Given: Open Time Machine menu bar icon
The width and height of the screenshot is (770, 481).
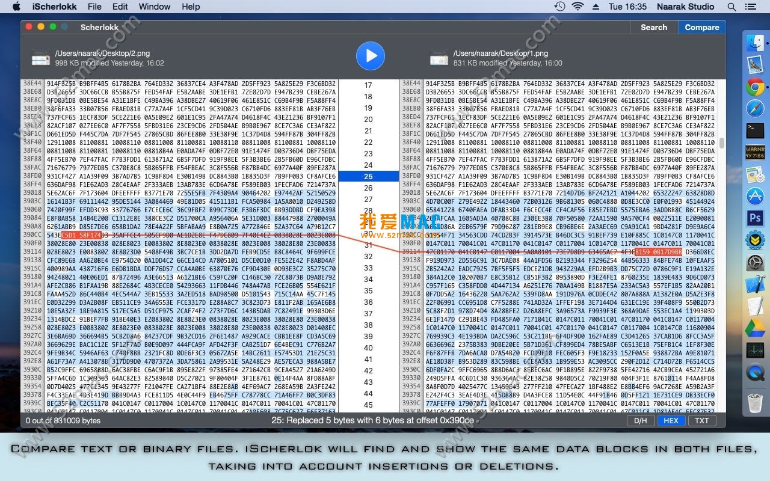Looking at the screenshot, I should pyautogui.click(x=559, y=7).
